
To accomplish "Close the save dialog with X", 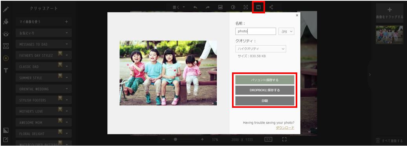I will click(x=297, y=15).
